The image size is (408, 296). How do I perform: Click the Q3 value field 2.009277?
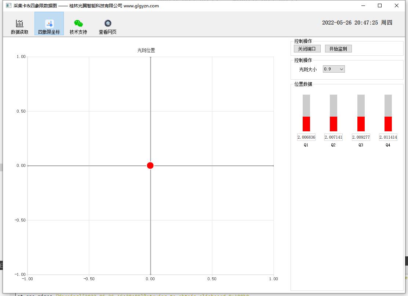click(x=361, y=137)
